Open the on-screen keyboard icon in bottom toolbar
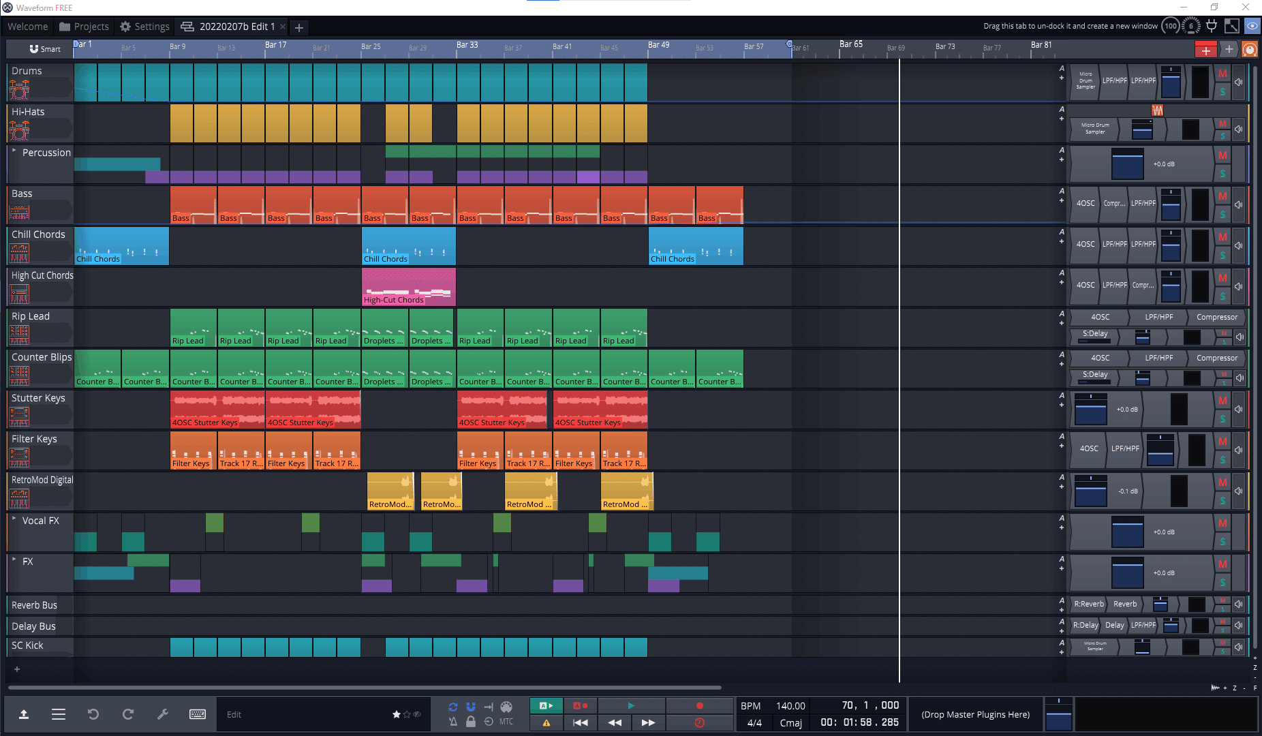 [x=198, y=714]
